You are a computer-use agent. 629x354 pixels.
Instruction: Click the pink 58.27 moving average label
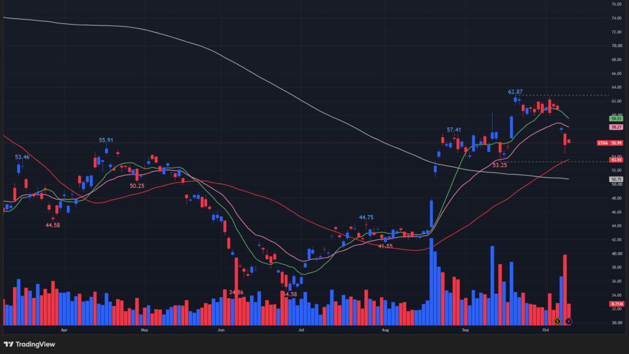[615, 127]
